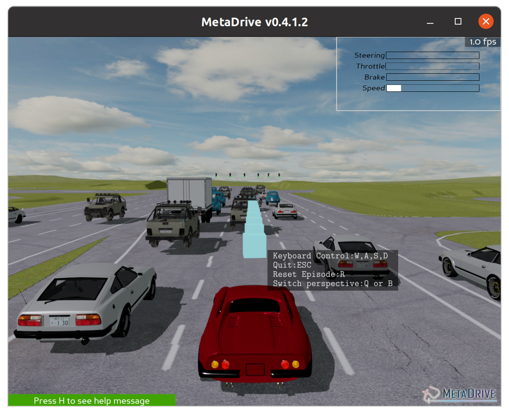Maximize the MetaDrive window
The width and height of the screenshot is (509, 414).
[x=458, y=21]
